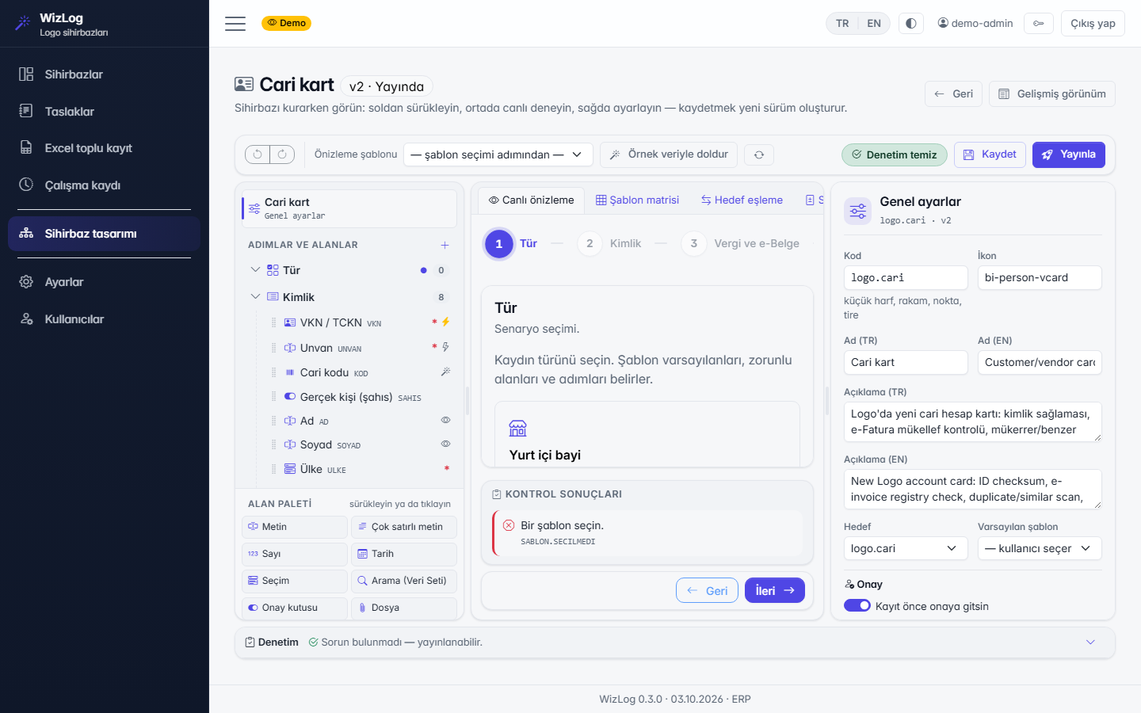Collapse the Tür step in tree
Image resolution: width=1141 pixels, height=713 pixels.
[x=255, y=270]
